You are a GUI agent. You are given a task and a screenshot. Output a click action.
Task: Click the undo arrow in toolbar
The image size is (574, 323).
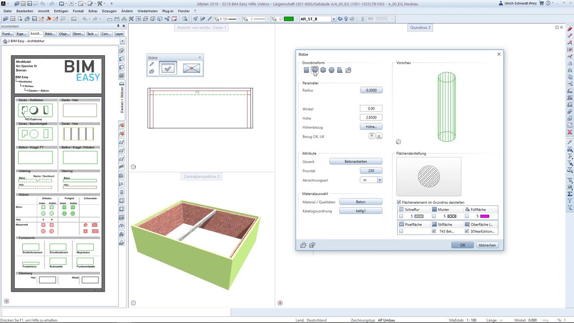tap(84, 19)
